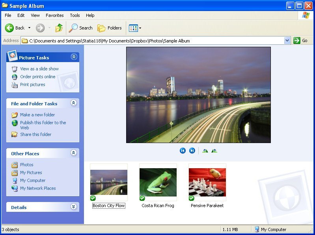This screenshot has height=235, width=315.
Task: Click Make a new folder
Action: (37, 115)
